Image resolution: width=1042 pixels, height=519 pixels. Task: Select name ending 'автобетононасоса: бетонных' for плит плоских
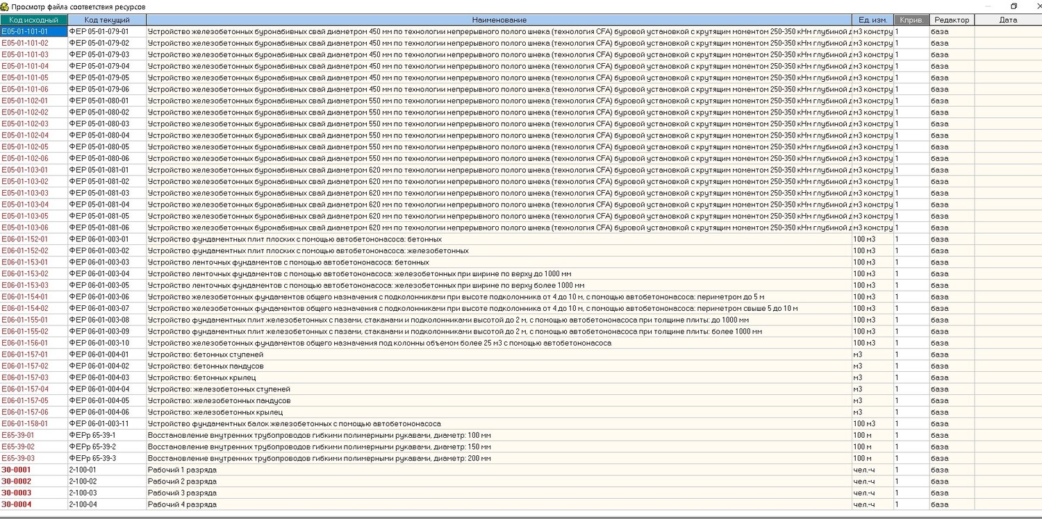[x=499, y=239]
